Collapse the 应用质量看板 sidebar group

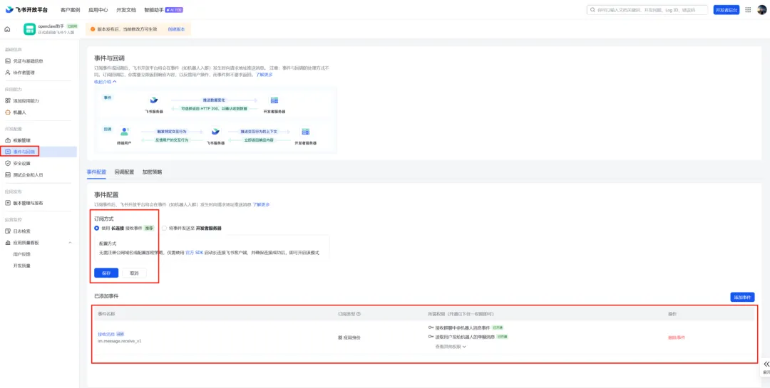point(70,243)
